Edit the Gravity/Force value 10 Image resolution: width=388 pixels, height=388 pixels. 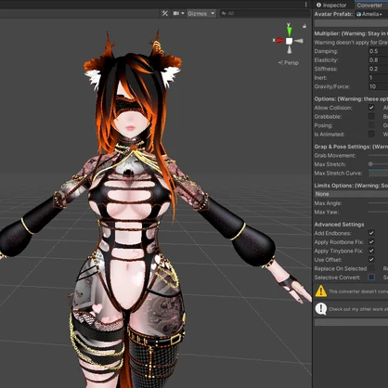coord(378,86)
